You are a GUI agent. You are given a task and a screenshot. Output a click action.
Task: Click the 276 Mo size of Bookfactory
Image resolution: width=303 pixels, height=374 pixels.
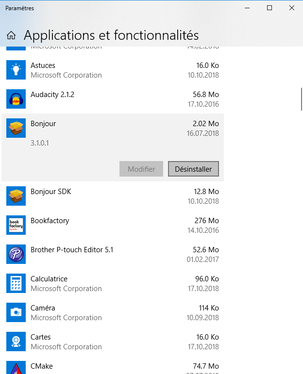point(207,221)
